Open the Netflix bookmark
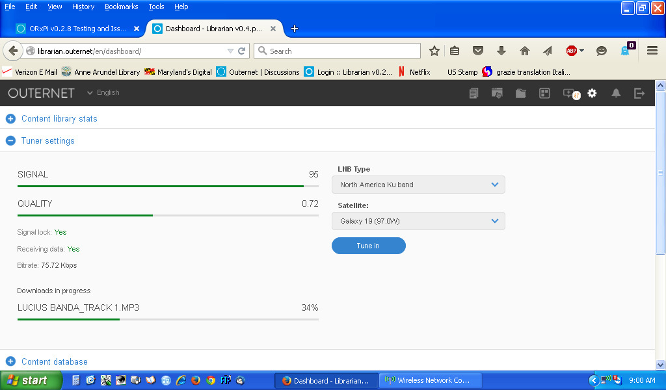666x390 pixels. [414, 72]
